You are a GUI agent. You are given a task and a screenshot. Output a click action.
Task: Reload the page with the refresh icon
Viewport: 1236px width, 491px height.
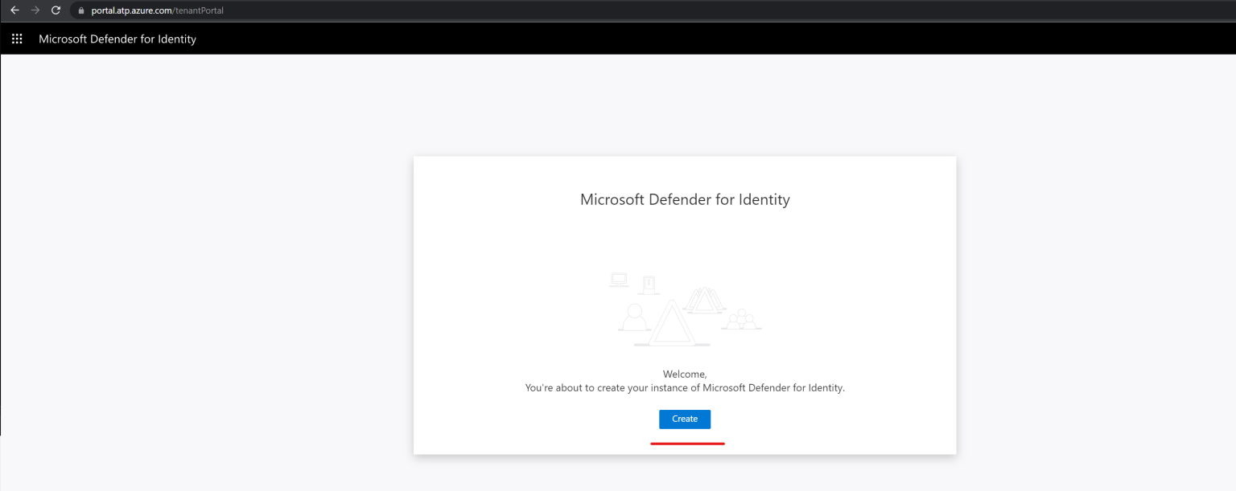pos(55,10)
